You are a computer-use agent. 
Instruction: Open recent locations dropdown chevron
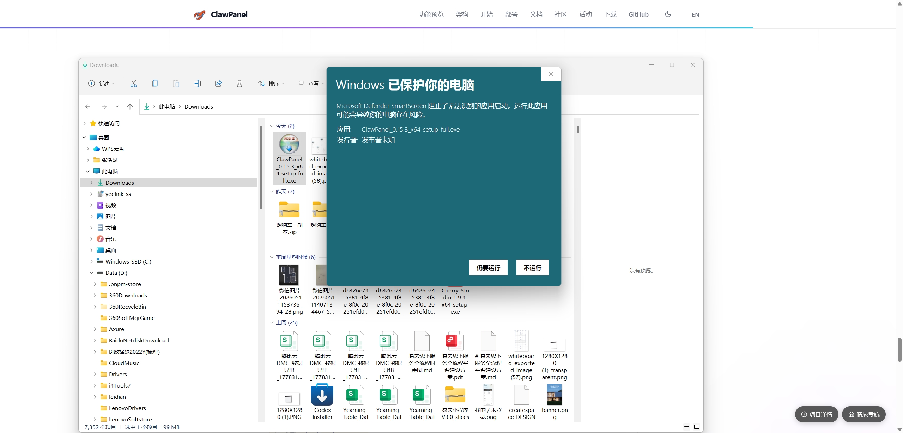tap(117, 106)
